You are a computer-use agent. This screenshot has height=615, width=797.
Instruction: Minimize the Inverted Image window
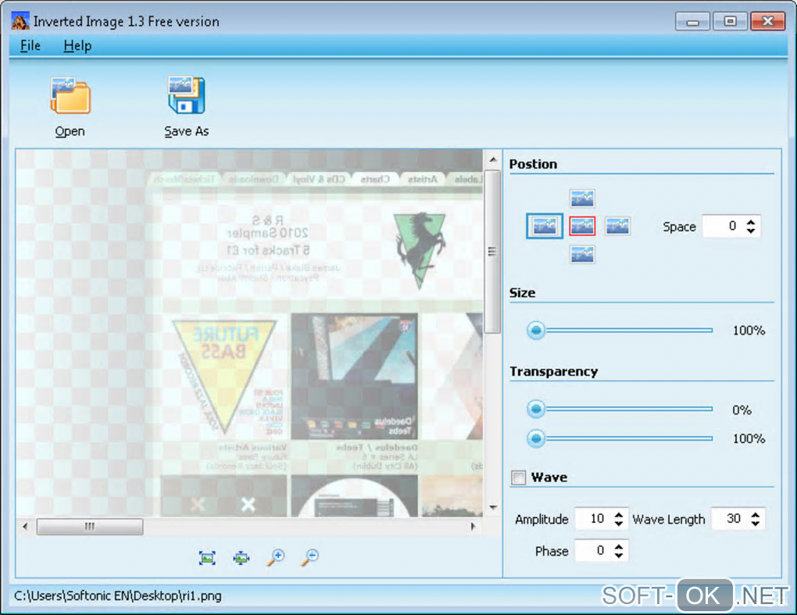click(x=693, y=21)
